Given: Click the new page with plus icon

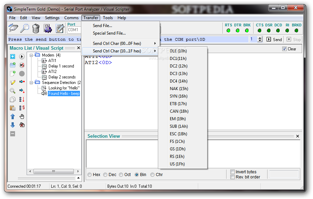Looking at the screenshot, I should 13,73.
